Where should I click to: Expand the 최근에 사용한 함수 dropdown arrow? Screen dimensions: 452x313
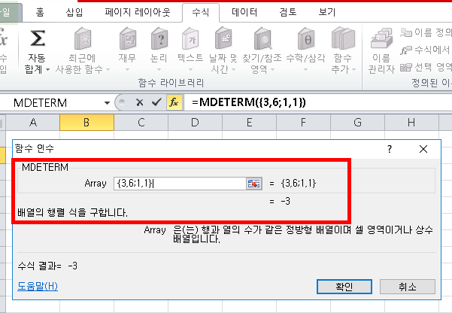point(108,69)
